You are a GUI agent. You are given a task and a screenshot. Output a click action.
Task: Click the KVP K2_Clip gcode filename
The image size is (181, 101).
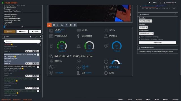[x=74, y=56]
